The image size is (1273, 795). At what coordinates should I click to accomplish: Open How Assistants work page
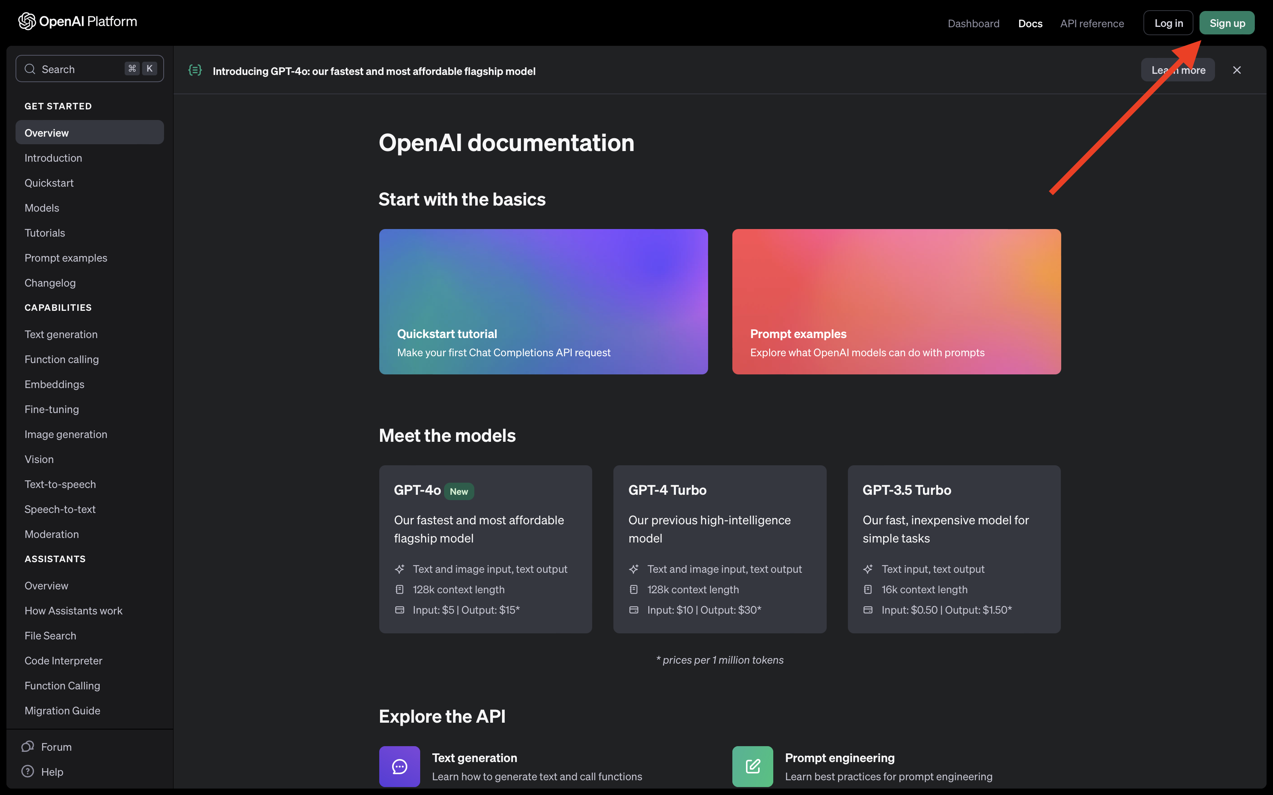point(89,610)
